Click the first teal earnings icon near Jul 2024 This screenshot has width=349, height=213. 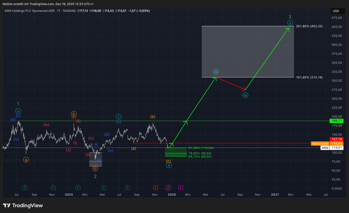tap(25, 188)
